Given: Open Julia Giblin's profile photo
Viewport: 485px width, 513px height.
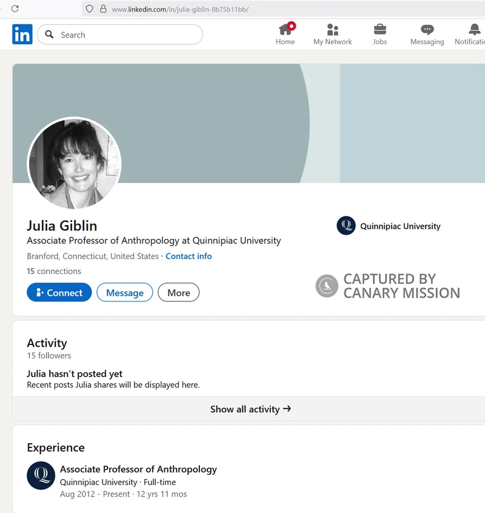Looking at the screenshot, I should (x=75, y=163).
